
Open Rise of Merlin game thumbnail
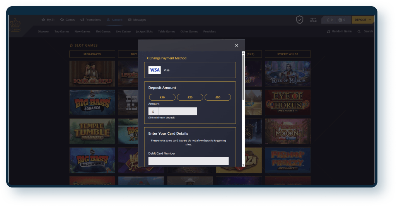click(288, 74)
